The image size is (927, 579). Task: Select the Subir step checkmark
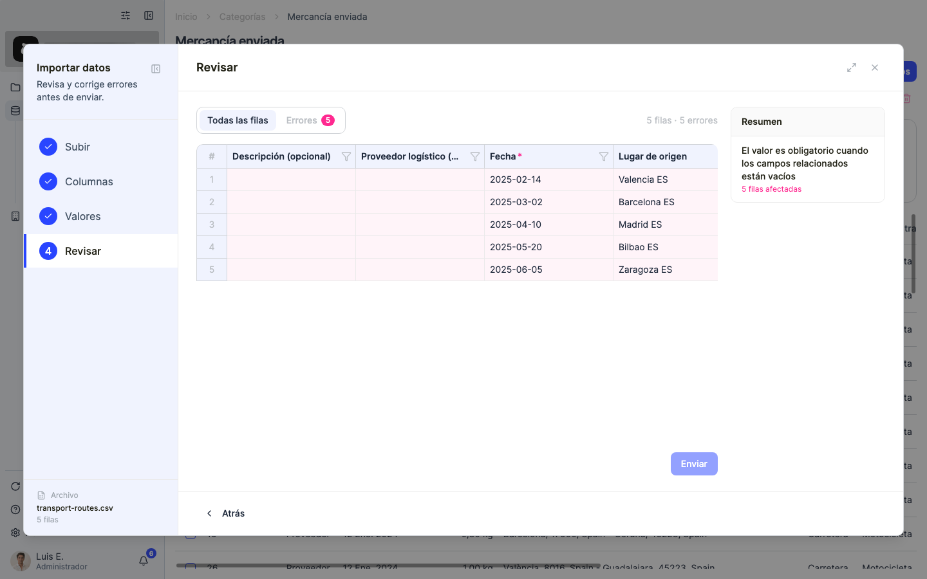48,147
